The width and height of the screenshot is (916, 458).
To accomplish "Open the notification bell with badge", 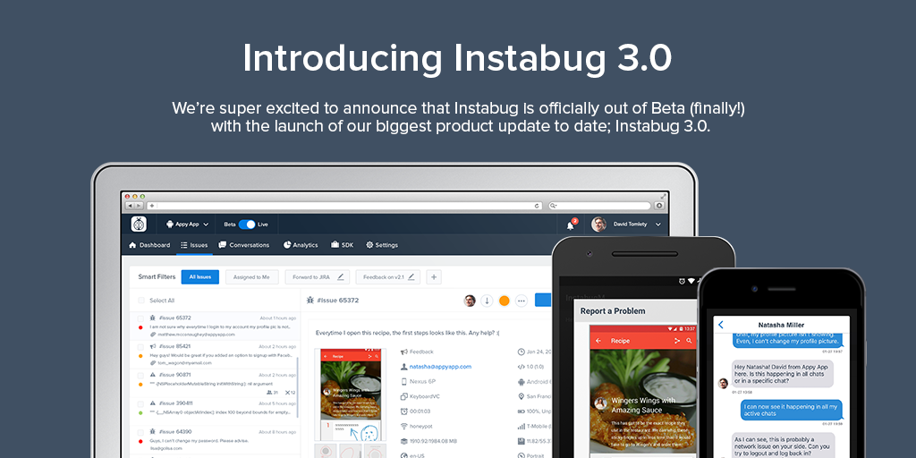I will pyautogui.click(x=572, y=225).
